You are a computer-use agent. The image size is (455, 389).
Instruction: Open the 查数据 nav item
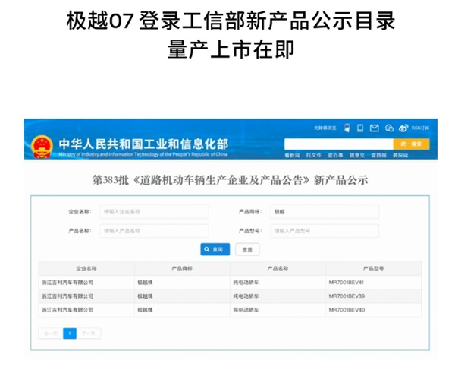click(x=378, y=155)
